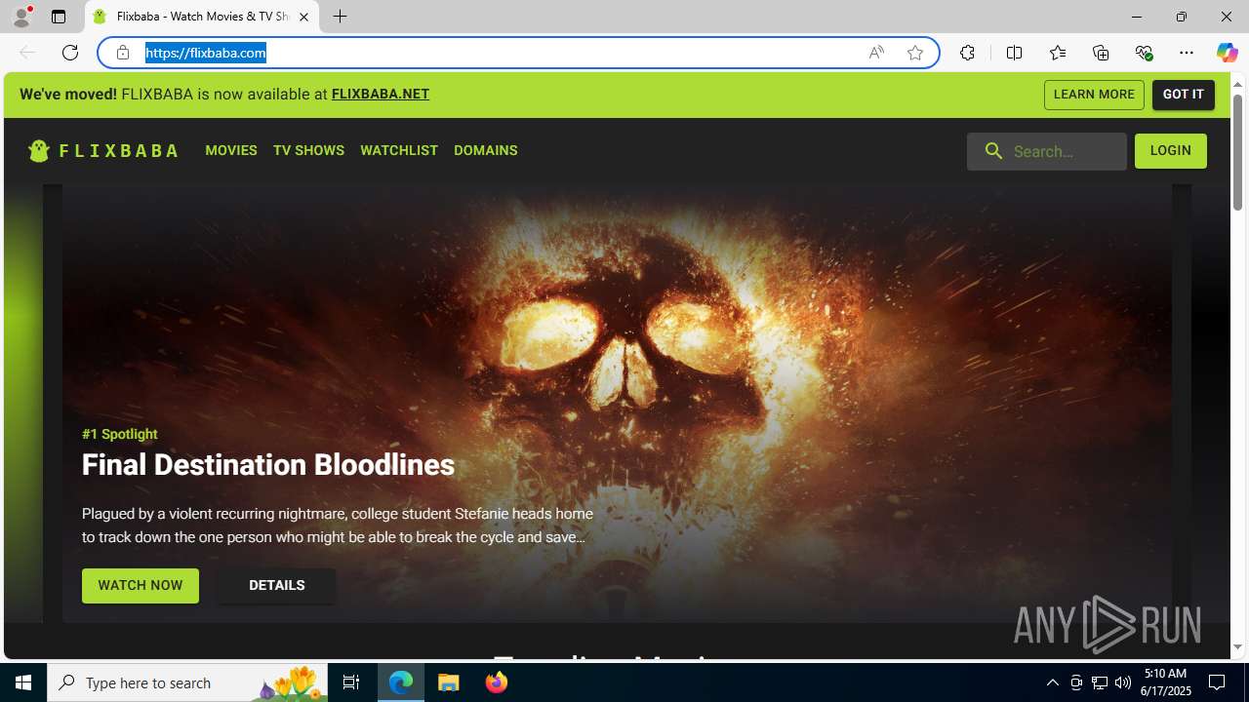Add this page to favorites star

coord(915,53)
